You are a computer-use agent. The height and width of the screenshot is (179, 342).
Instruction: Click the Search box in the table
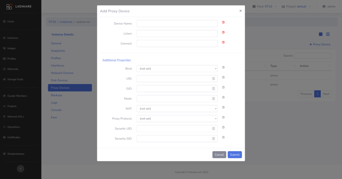pos(313,56)
